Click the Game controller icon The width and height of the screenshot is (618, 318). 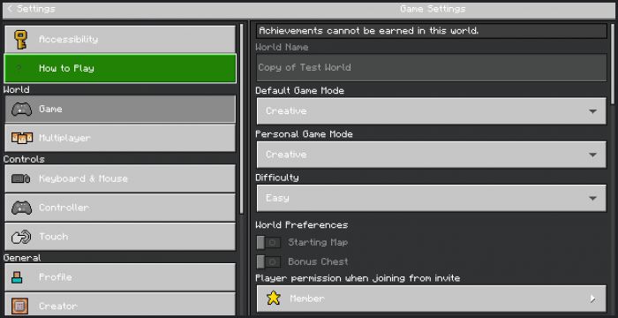(x=22, y=109)
